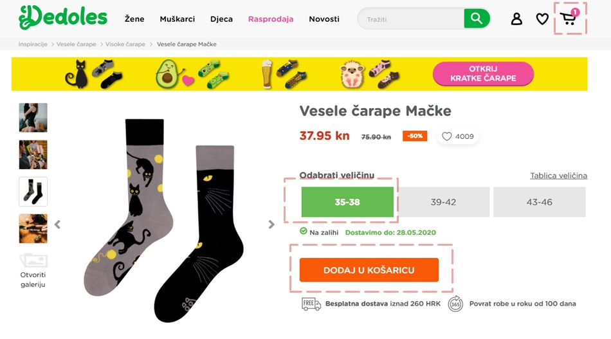Show the next product image arrow
Image resolution: width=611 pixels, height=339 pixels.
pos(271,224)
